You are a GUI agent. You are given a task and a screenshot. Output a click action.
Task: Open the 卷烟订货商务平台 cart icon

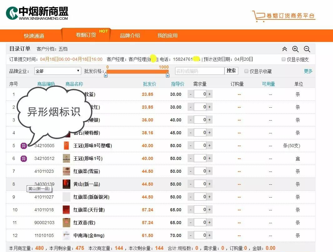pos(259,16)
